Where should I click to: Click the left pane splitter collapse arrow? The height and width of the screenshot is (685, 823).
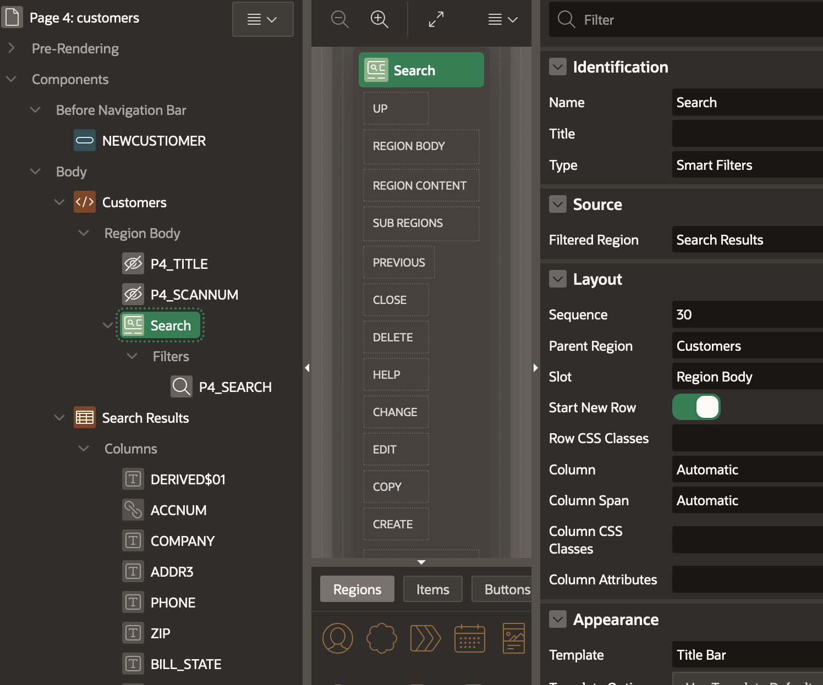[x=307, y=368]
